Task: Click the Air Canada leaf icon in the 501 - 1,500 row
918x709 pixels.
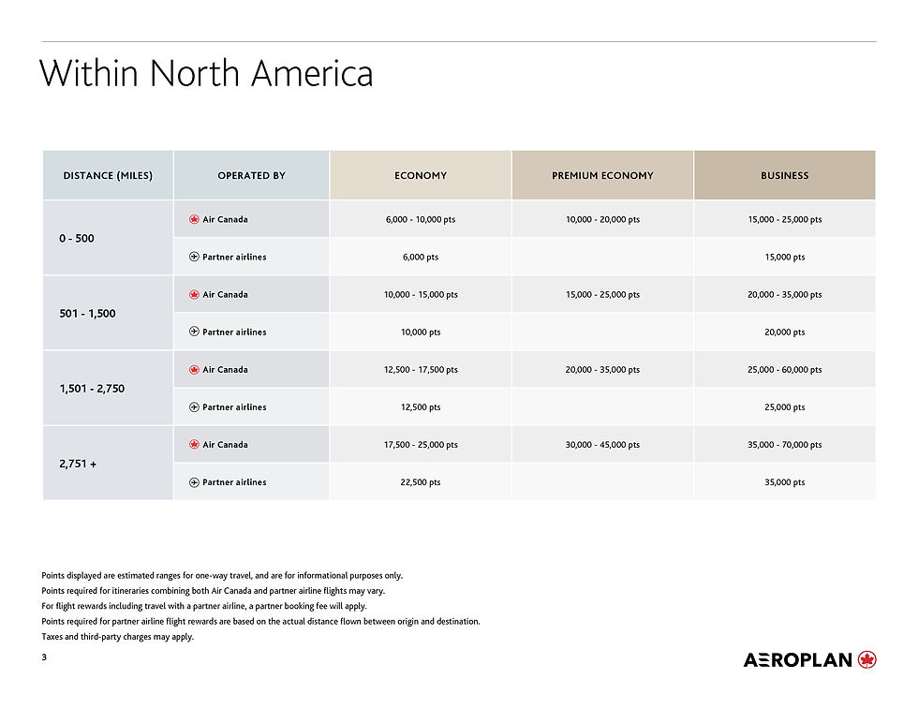Action: 194,294
